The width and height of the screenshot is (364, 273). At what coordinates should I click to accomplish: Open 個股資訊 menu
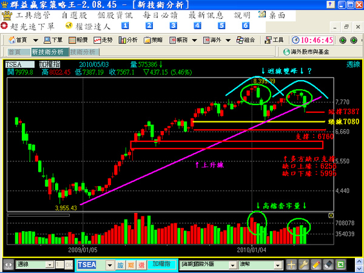coord(115,16)
